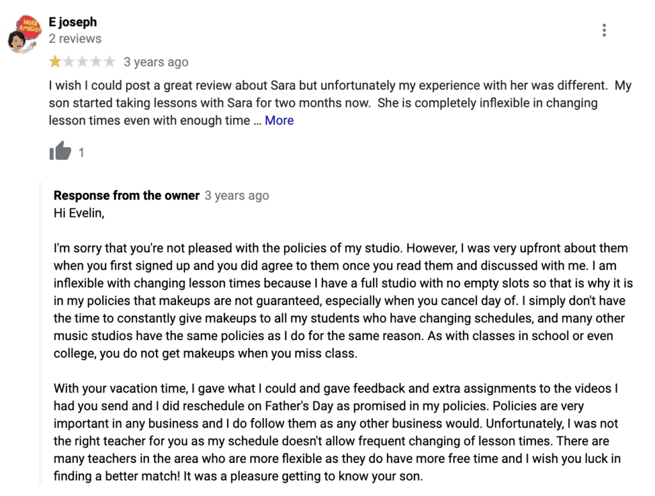
Task: Select the Response from the owner heading
Action: [x=127, y=196]
